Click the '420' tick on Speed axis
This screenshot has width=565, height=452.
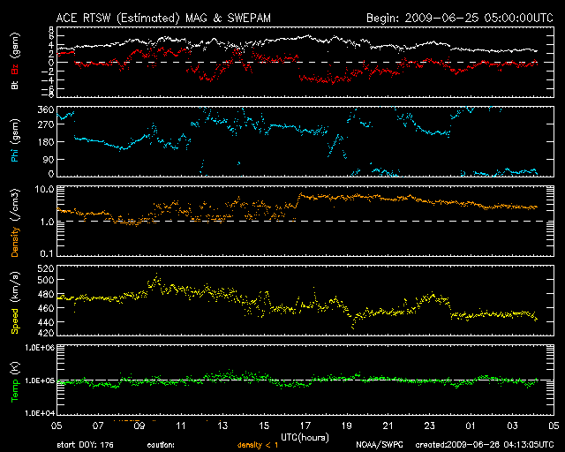click(46, 333)
